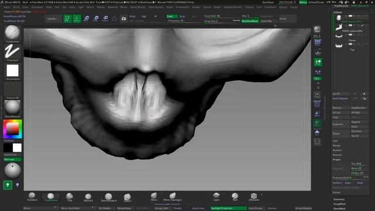The width and height of the screenshot is (375, 211).
Task: Select the ClayBuildup brush in the bottom shelf
Action: coord(51,197)
